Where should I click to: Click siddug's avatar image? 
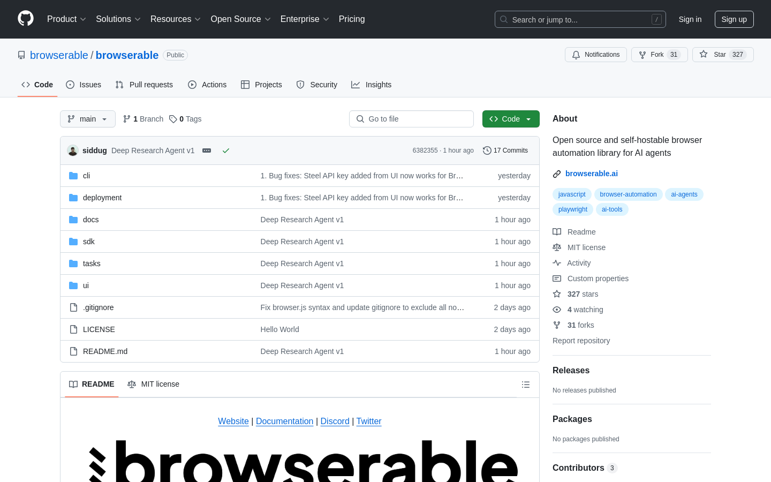[x=73, y=150]
